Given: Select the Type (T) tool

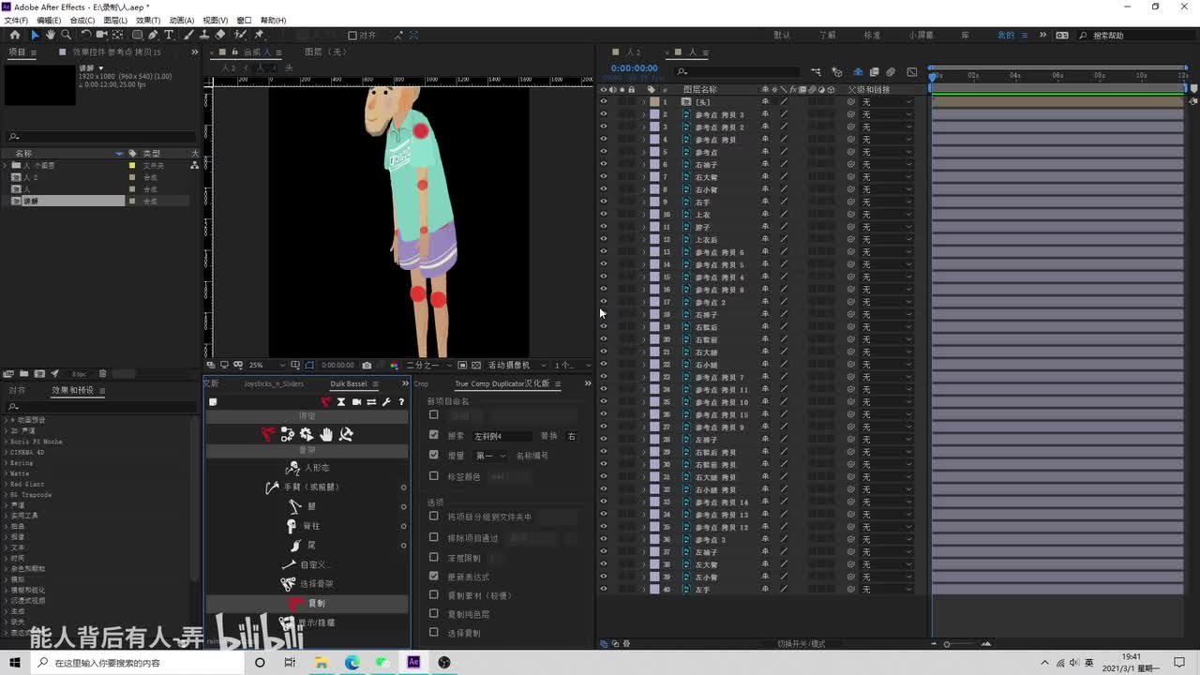Looking at the screenshot, I should tap(169, 35).
